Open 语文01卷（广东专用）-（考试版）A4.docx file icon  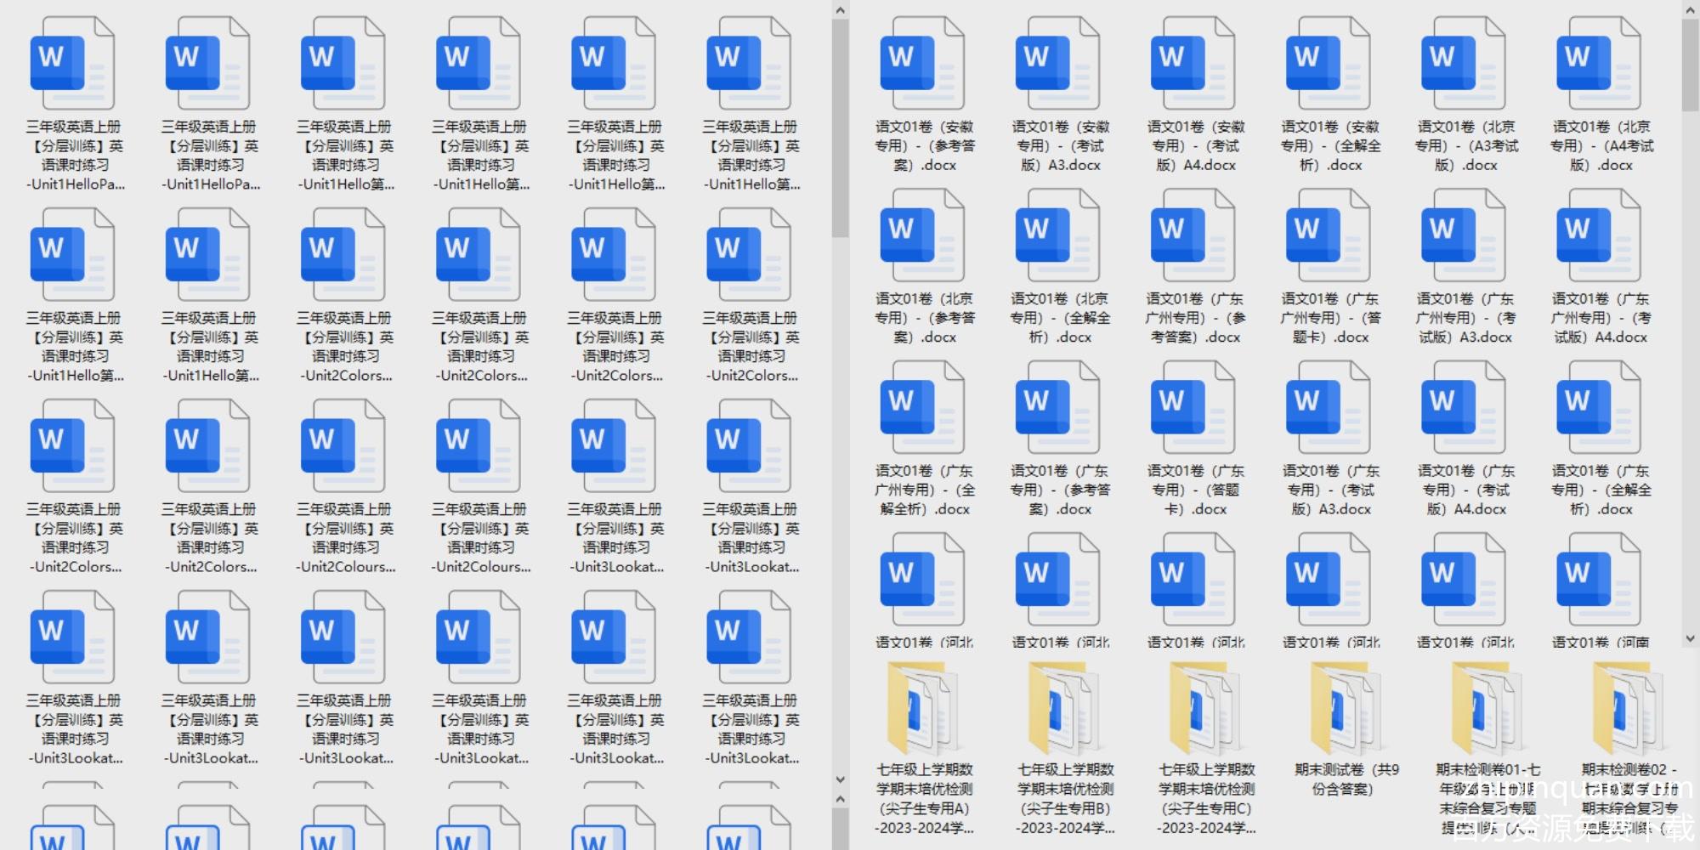tap(1464, 407)
